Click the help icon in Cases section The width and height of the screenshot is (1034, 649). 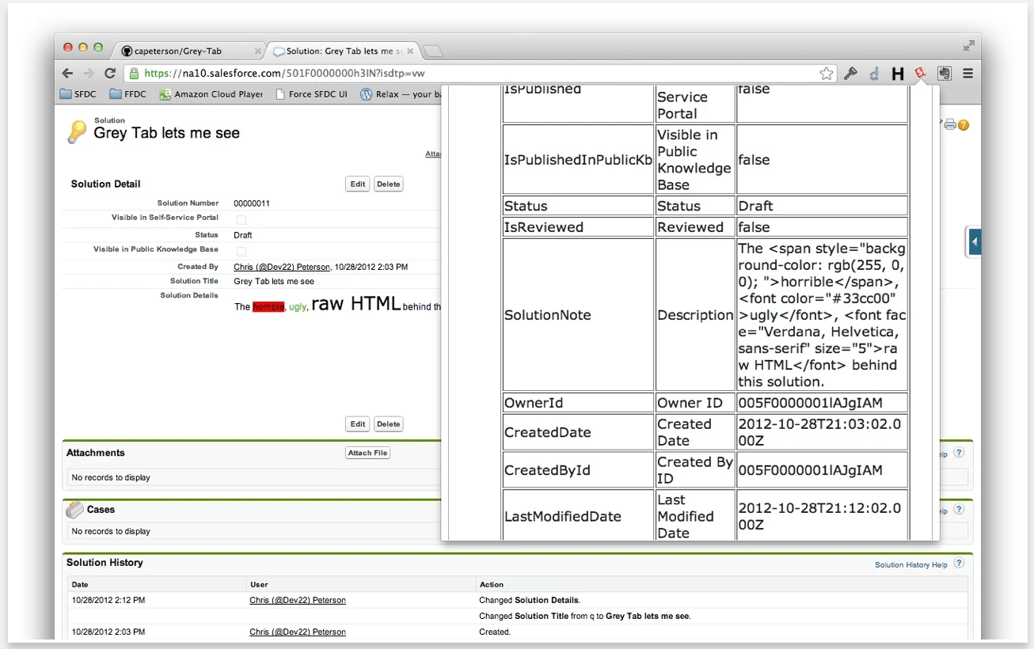pos(959,510)
